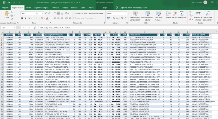Center text horizontally
Image resolution: width=218 pixels, height=119 pixels.
(58, 18)
